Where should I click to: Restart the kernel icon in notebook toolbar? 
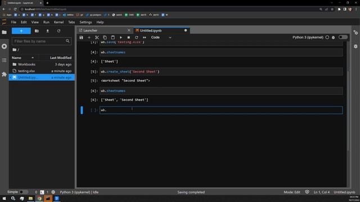pyautogui.click(x=137, y=38)
